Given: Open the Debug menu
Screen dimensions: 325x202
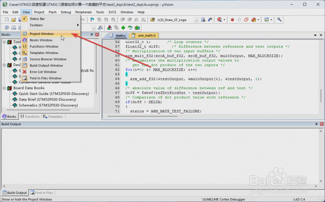Looking at the screenshot, I should click(x=66, y=12).
